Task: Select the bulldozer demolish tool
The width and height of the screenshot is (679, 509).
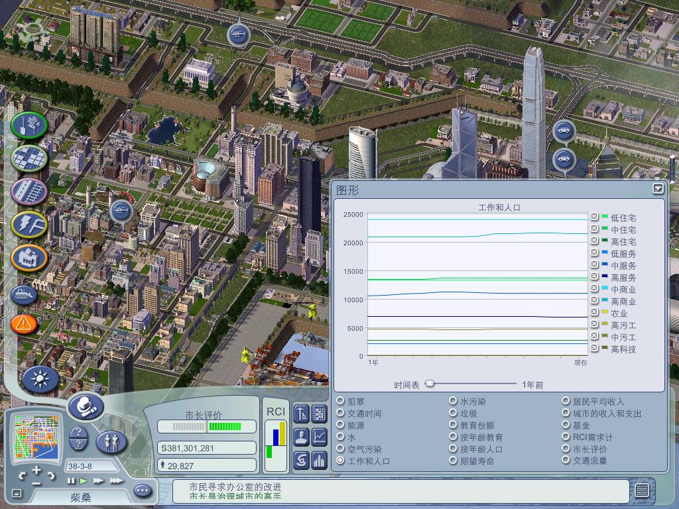Action: pos(23,295)
